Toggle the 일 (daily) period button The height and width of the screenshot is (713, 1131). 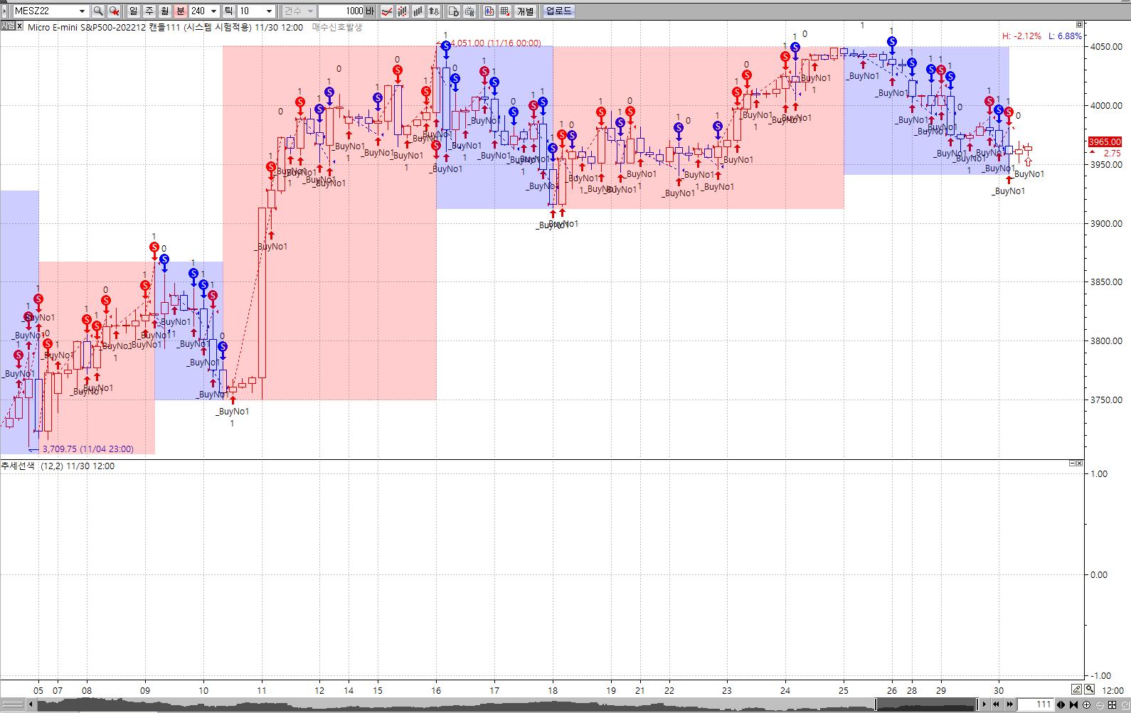tap(134, 11)
